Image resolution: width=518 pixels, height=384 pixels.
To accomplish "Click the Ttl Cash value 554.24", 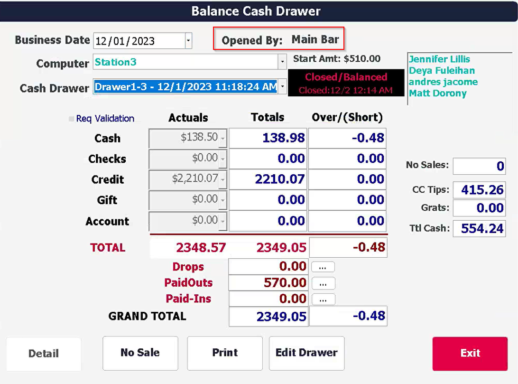I will 479,228.
